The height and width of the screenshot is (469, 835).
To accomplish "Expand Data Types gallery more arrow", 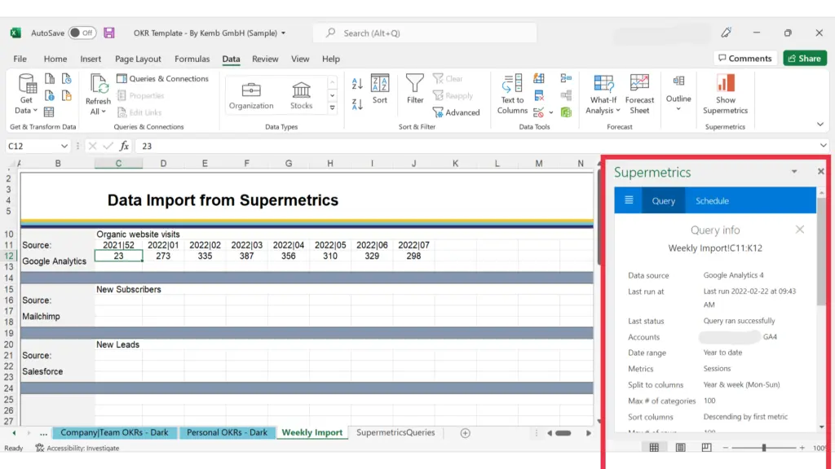I will pyautogui.click(x=333, y=108).
